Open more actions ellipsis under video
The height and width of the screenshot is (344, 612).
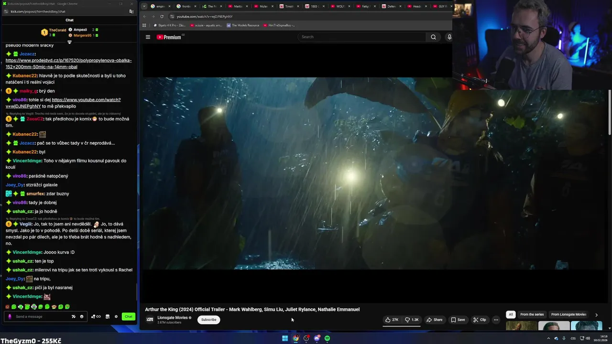pos(496,320)
